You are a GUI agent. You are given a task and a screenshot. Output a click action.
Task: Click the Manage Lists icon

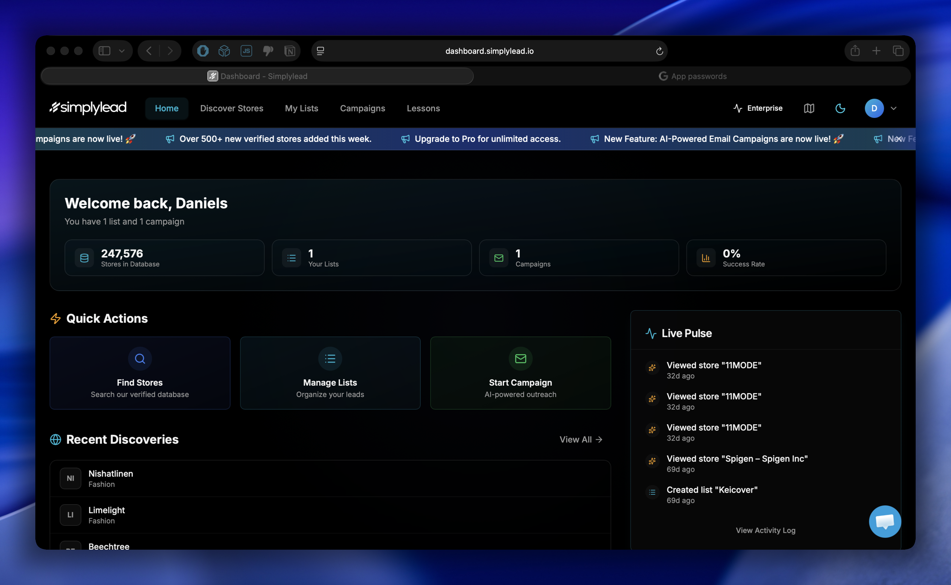pos(330,359)
